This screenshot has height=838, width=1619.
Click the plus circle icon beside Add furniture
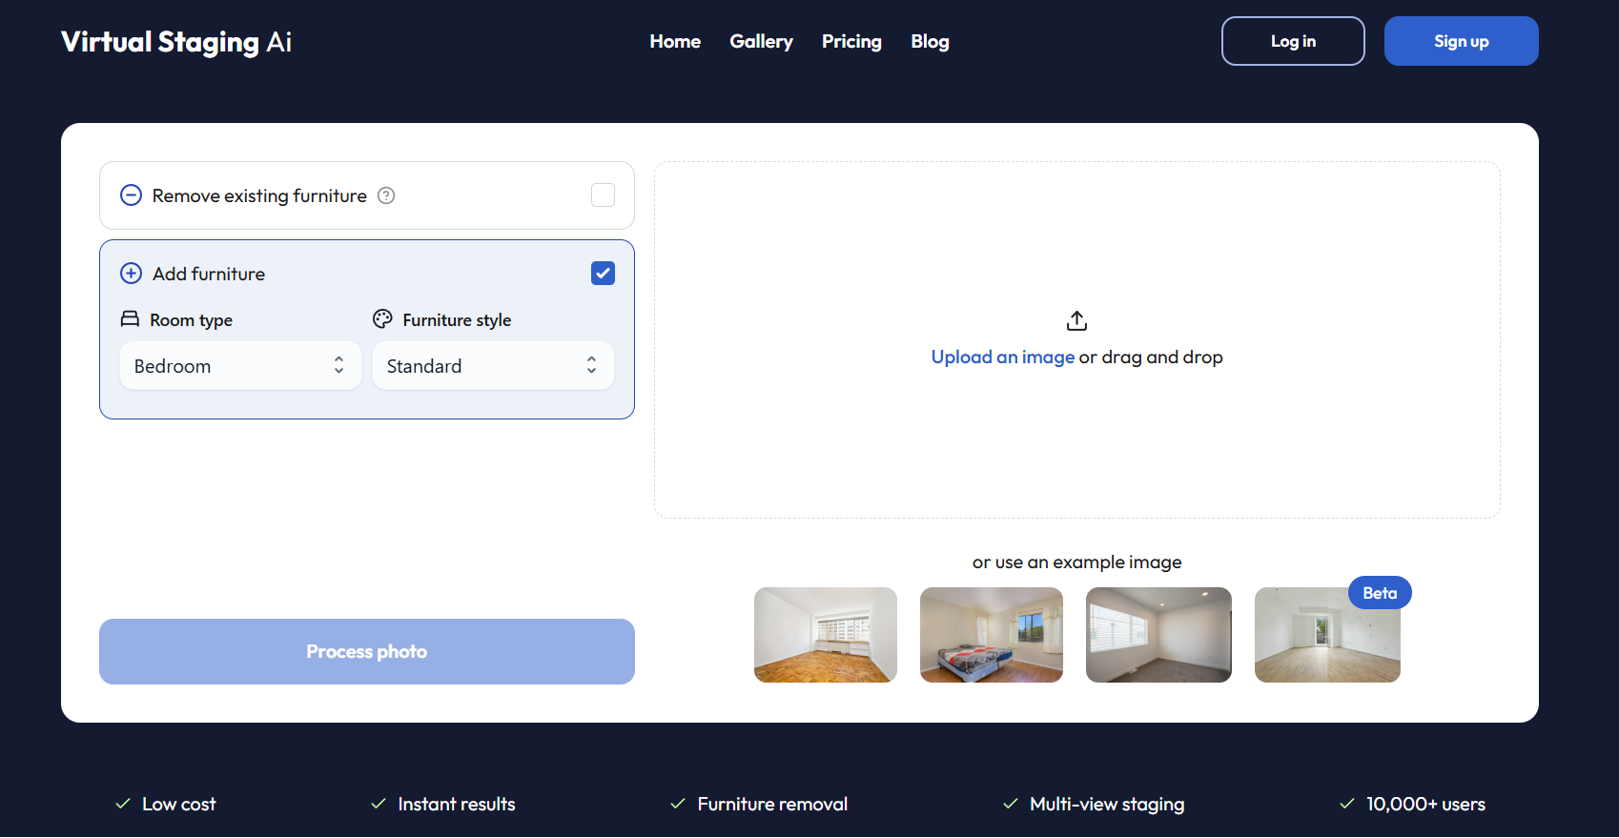(x=131, y=274)
